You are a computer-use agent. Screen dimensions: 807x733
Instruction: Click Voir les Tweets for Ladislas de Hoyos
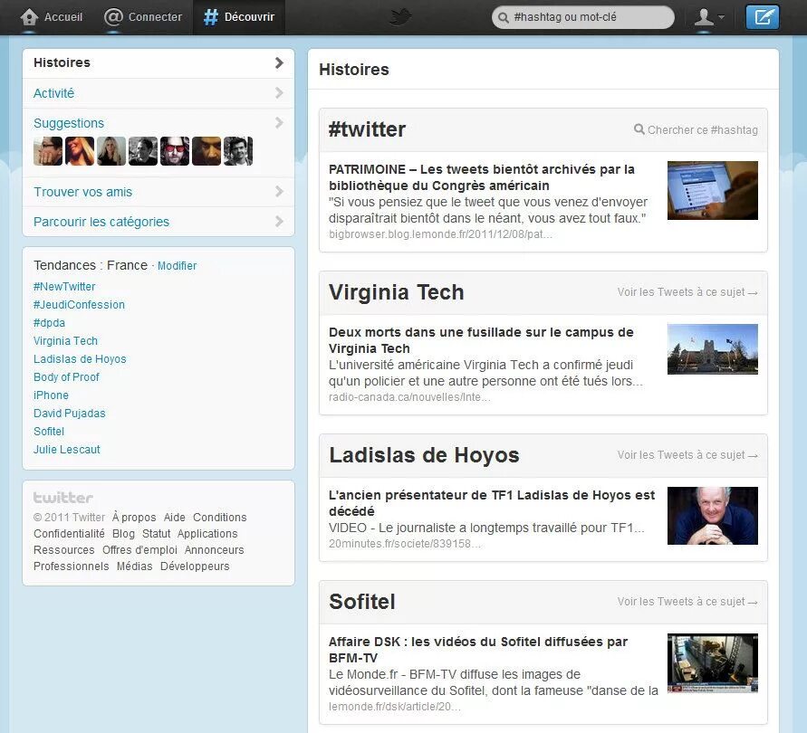[687, 455]
